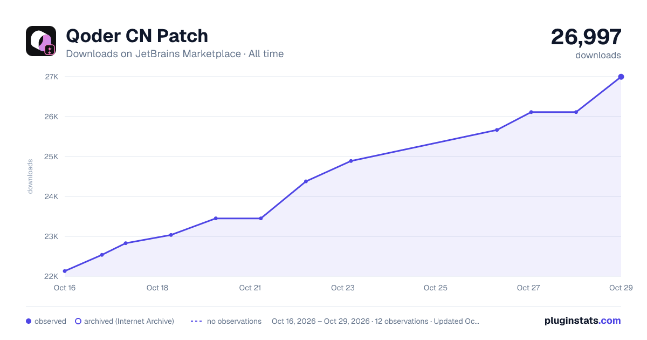Click the date range and observations note

pos(375,321)
